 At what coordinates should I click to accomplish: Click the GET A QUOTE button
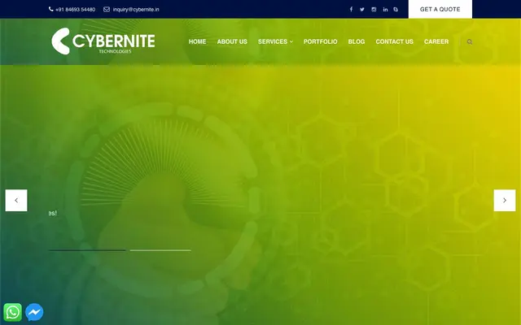[440, 9]
